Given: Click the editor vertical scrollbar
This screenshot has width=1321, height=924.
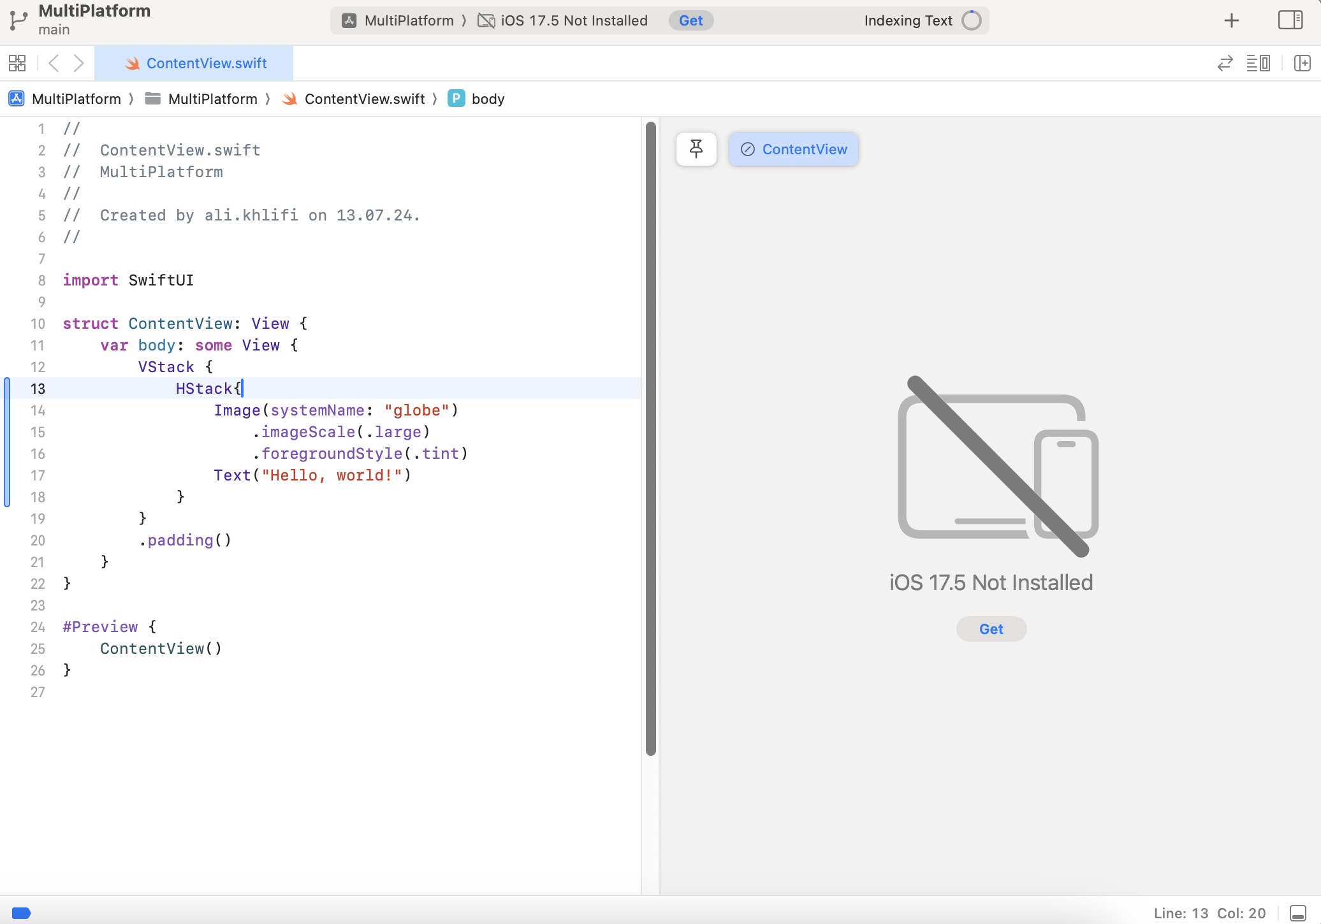Looking at the screenshot, I should tap(650, 438).
